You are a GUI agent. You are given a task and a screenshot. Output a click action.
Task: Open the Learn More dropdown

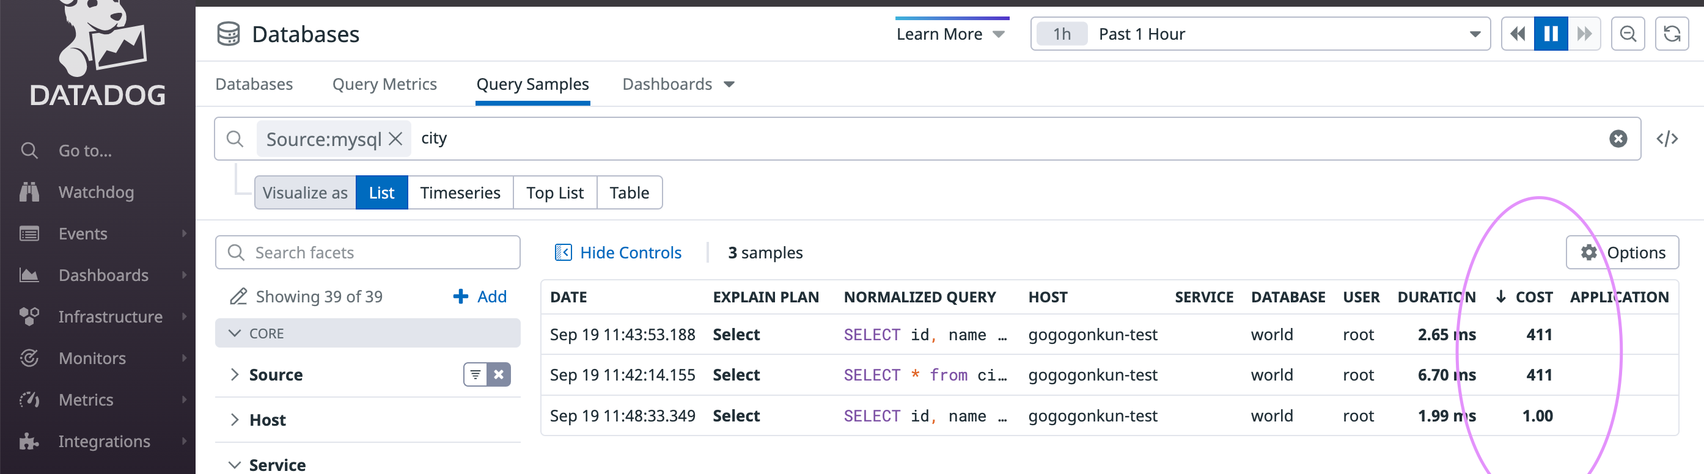950,34
